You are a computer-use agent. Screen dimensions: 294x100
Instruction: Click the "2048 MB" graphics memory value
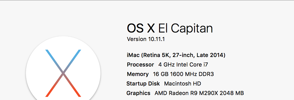pos(232,93)
